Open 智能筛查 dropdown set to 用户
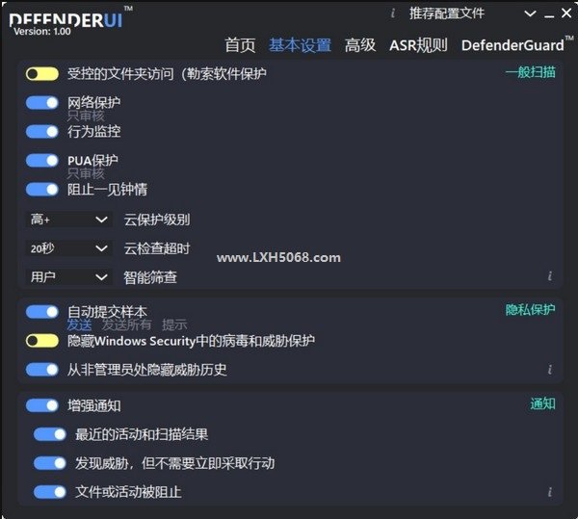The width and height of the screenshot is (578, 519). pos(68,276)
